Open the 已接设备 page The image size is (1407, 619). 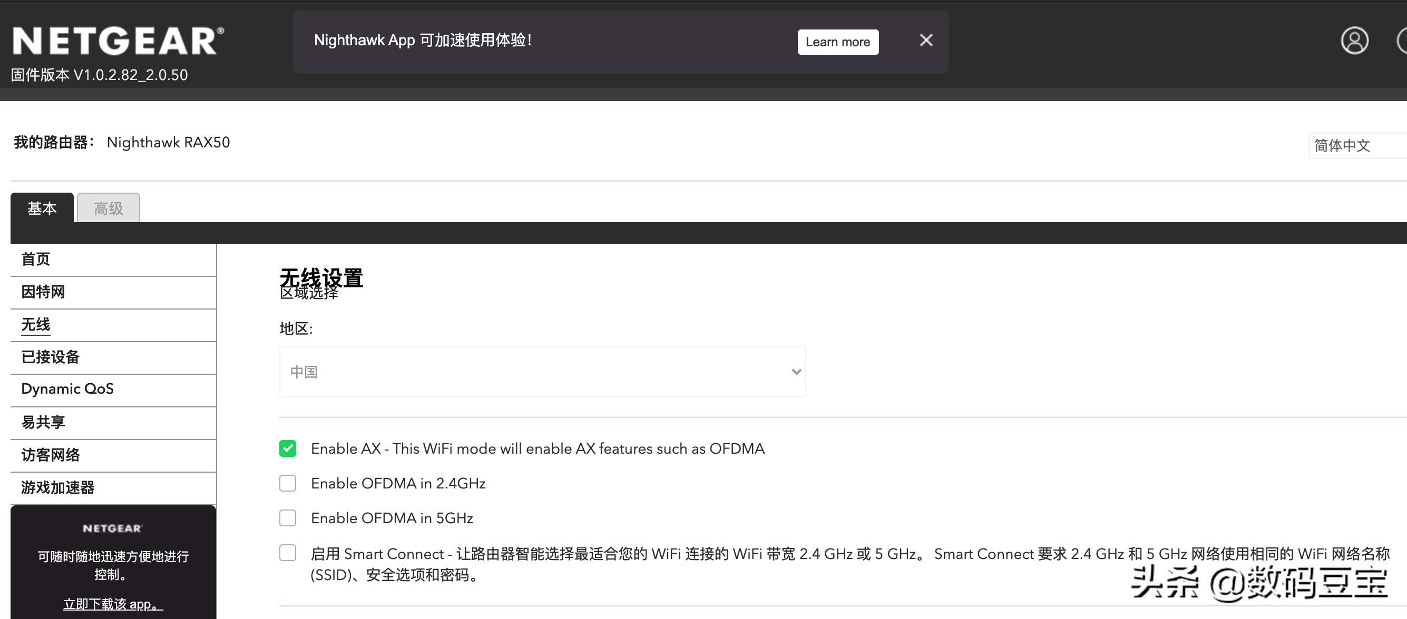click(x=50, y=357)
